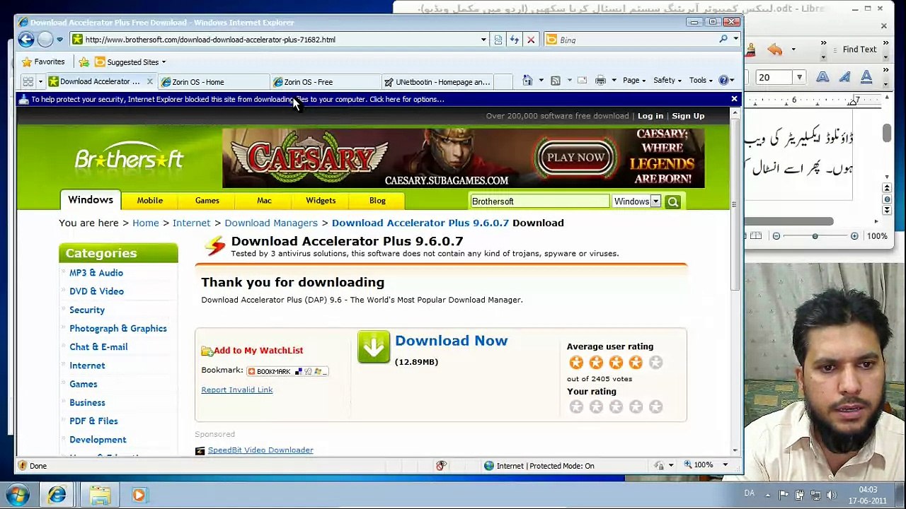
Task: Click the undo arrow in LibreOffice toolbar
Action: coord(775,49)
